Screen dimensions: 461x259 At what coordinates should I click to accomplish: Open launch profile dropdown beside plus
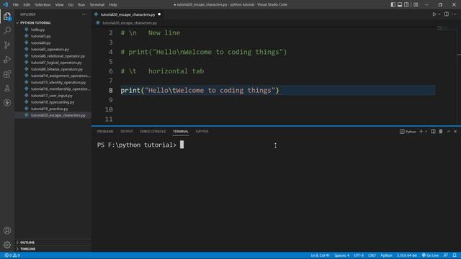(x=426, y=131)
